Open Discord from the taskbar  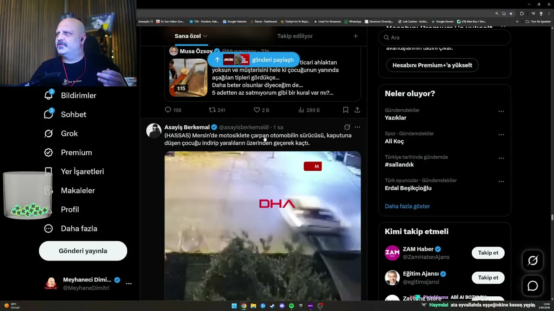pyautogui.click(x=282, y=306)
